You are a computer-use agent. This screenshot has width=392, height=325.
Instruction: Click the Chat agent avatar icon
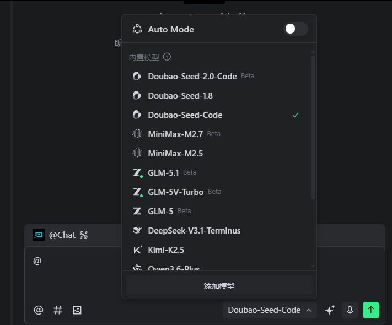39,235
